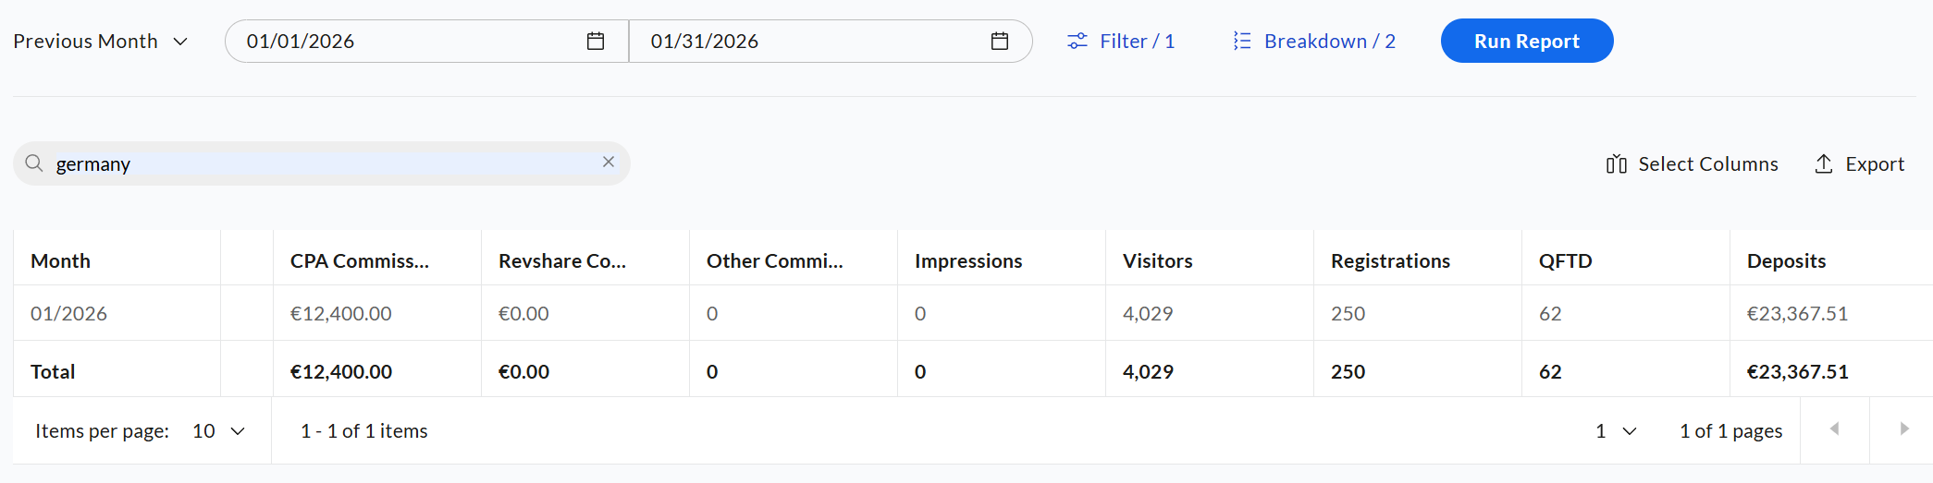This screenshot has width=1933, height=483.
Task: Change the items per page dropdown
Action: point(218,431)
